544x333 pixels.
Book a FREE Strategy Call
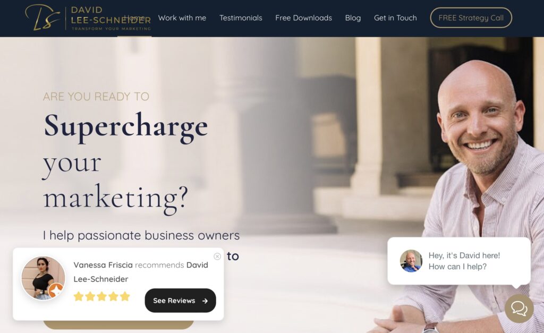[471, 18]
